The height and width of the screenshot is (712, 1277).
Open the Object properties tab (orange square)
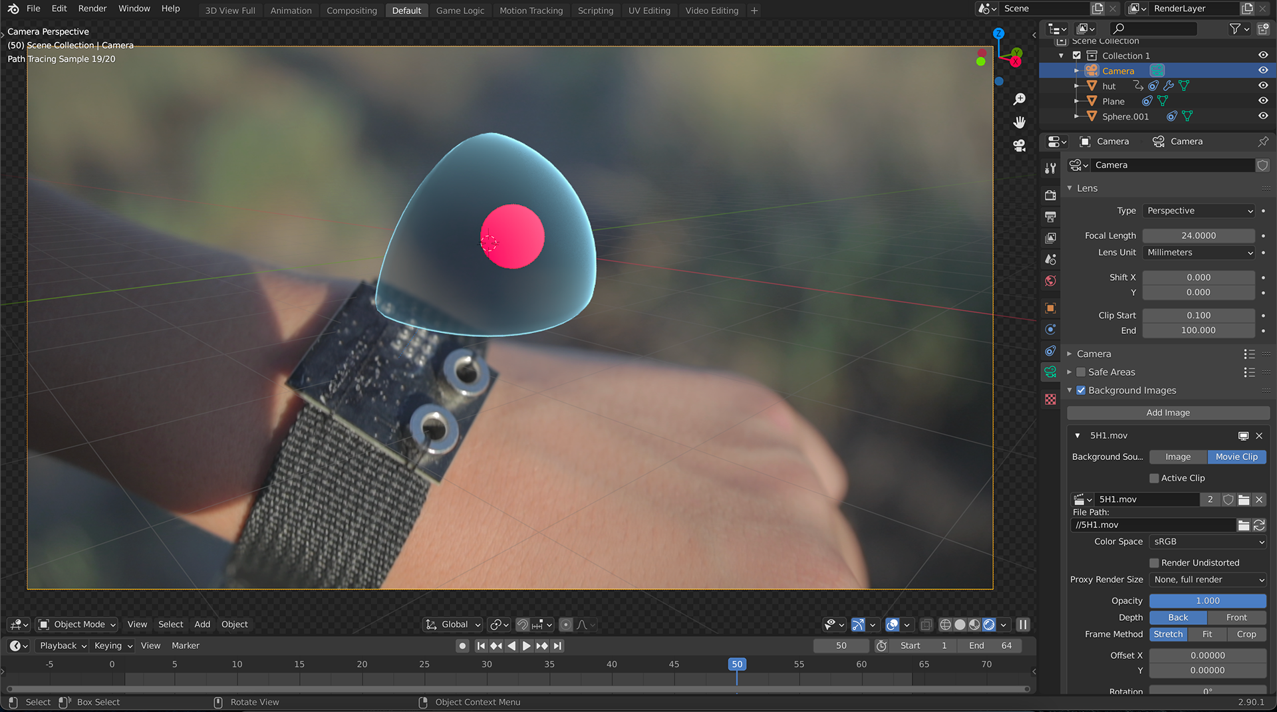(1050, 308)
